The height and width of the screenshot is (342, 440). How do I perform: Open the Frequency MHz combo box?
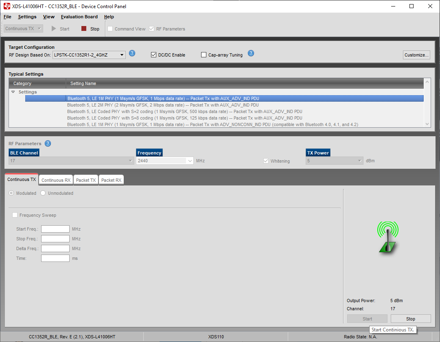165,161
